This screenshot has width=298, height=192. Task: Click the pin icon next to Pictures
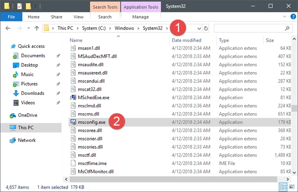coord(58,84)
